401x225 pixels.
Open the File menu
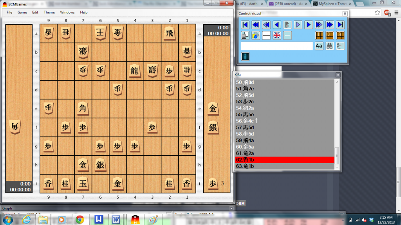pyautogui.click(x=9, y=12)
